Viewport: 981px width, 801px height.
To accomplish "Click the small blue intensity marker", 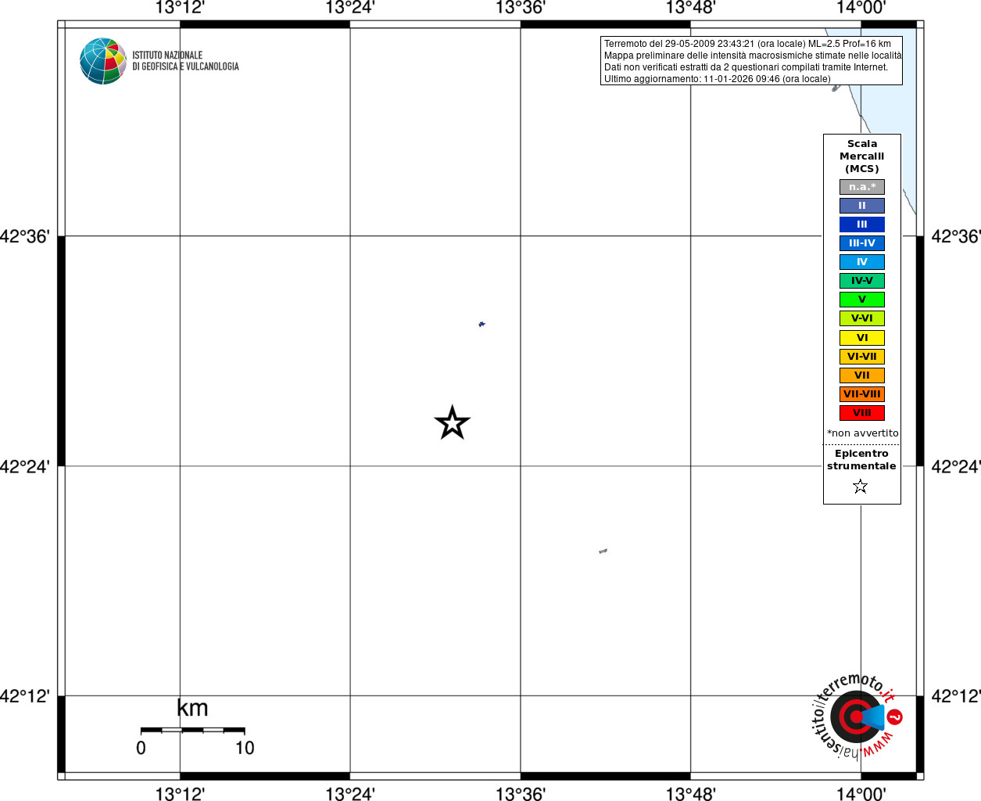I will (x=482, y=324).
